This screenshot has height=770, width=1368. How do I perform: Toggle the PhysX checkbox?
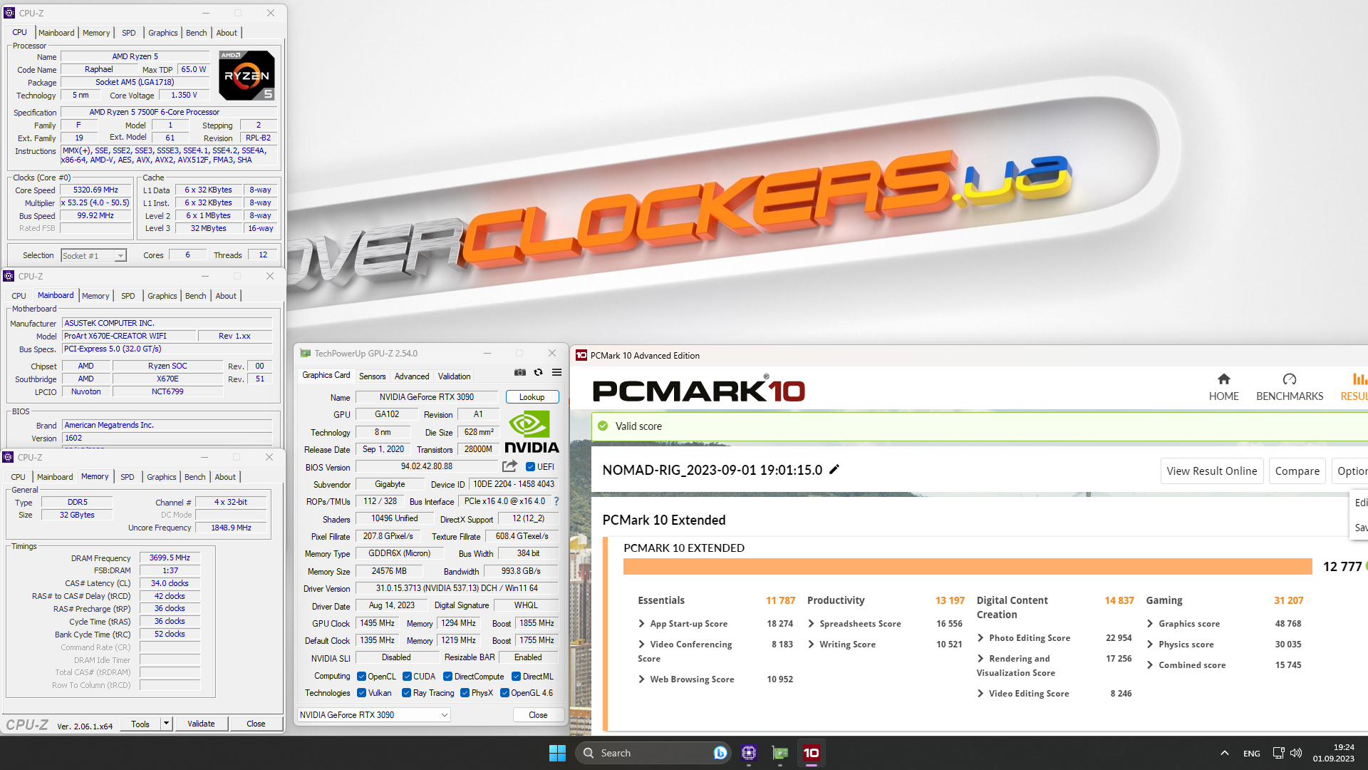pyautogui.click(x=465, y=693)
